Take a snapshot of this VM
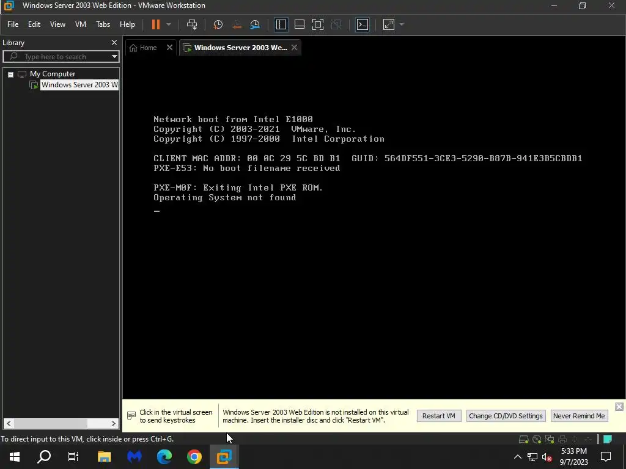Image resolution: width=626 pixels, height=469 pixels. 218,24
